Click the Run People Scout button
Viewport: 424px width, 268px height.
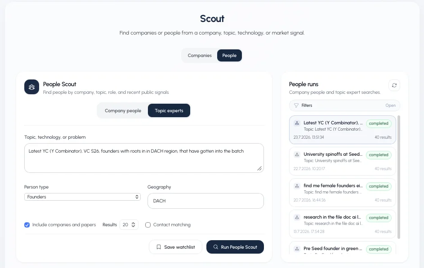[x=235, y=247]
